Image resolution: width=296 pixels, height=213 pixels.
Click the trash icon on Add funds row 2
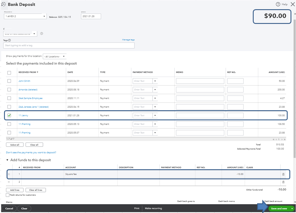[x=283, y=182]
